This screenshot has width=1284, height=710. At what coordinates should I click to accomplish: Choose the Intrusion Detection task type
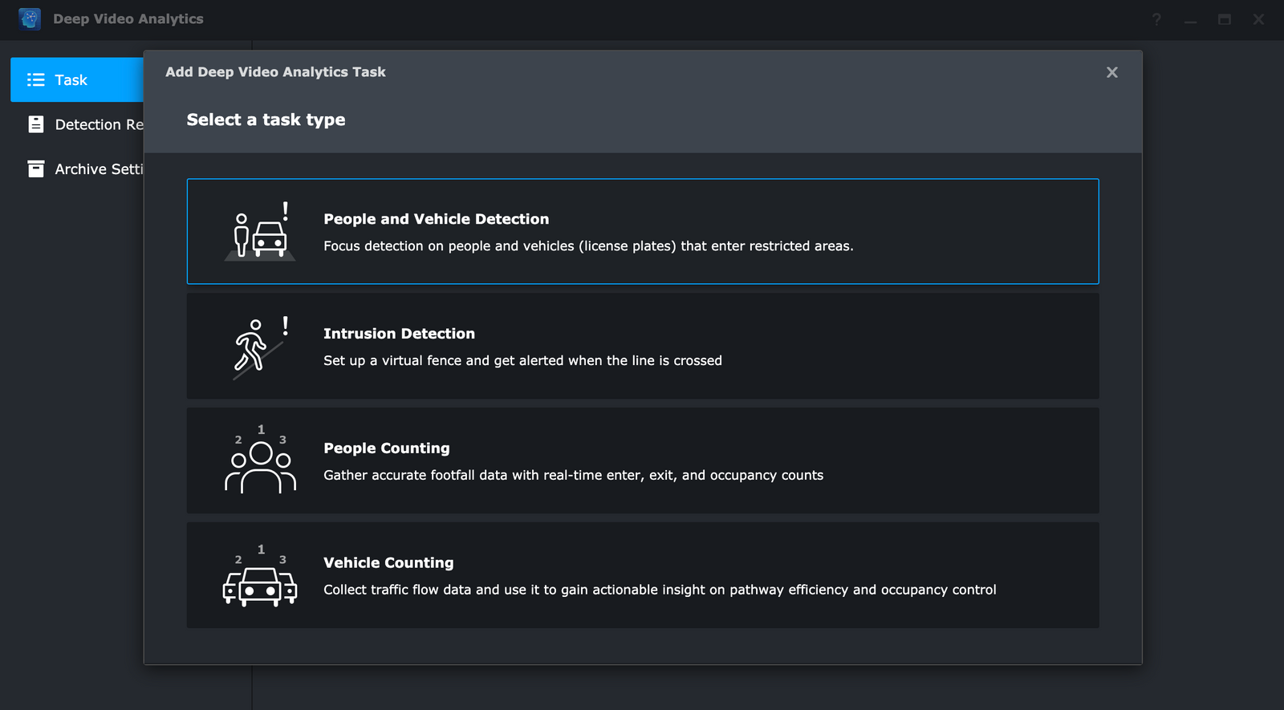point(642,346)
